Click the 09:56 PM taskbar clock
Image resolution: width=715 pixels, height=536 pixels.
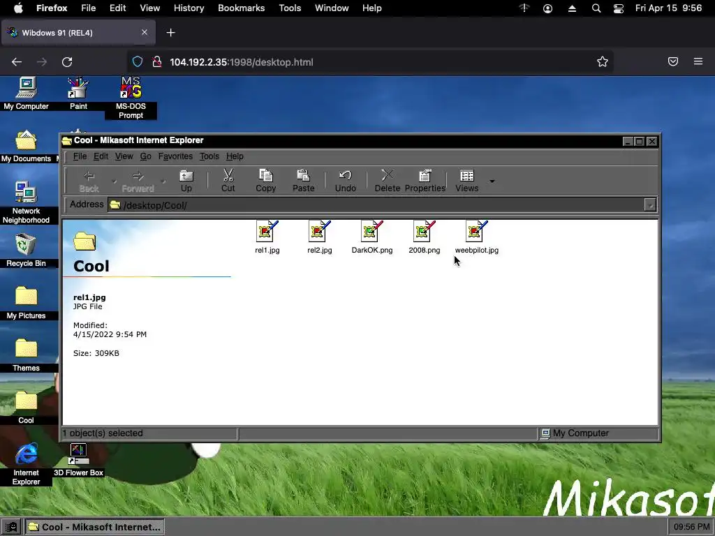click(691, 528)
